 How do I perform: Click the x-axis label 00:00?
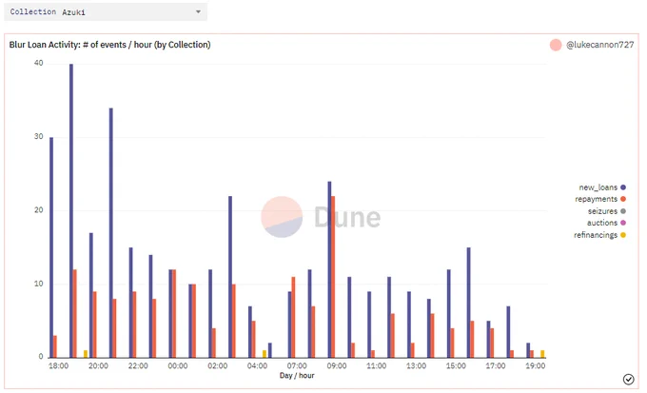click(178, 365)
